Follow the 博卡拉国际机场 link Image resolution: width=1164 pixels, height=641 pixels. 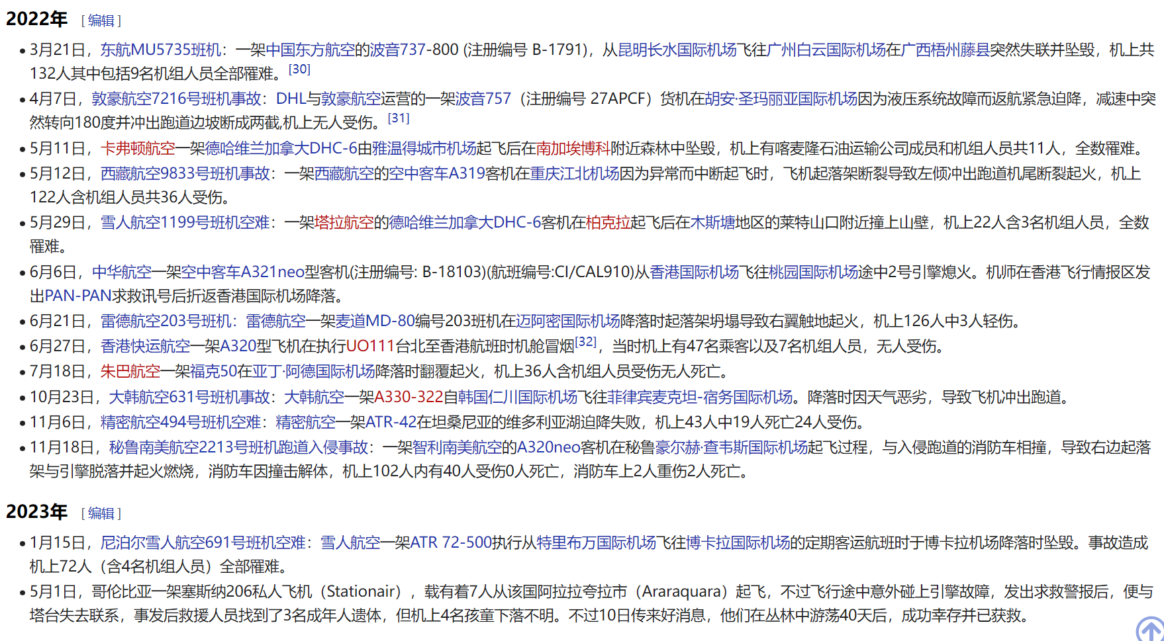738,542
